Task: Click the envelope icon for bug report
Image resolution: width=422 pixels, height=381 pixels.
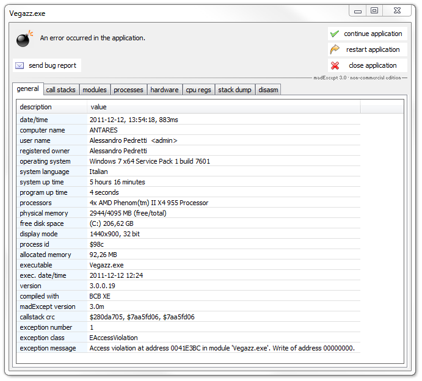Action: (20, 65)
